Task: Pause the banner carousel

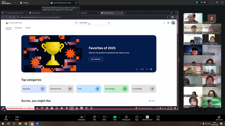Action: pyautogui.click(x=151, y=69)
